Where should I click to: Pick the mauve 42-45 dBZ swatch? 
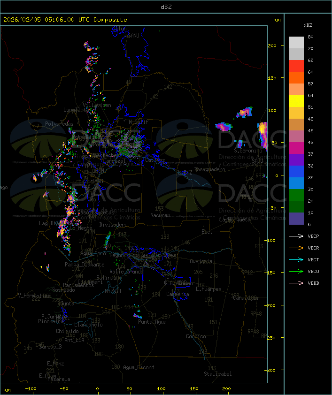[x=296, y=137]
